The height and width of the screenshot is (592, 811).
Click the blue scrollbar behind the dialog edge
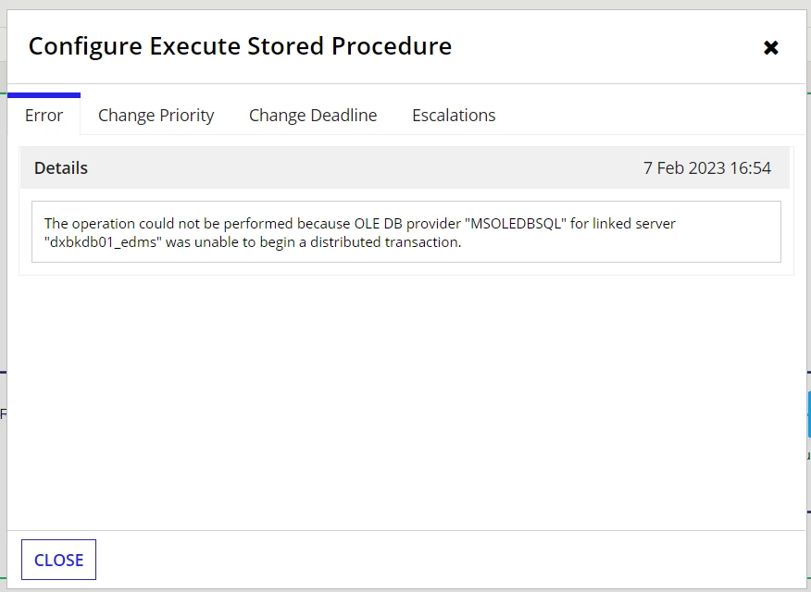pos(809,414)
